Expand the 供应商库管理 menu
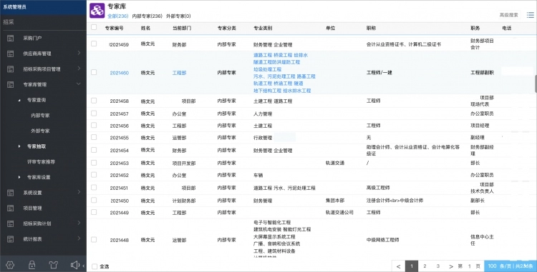 coord(79,54)
